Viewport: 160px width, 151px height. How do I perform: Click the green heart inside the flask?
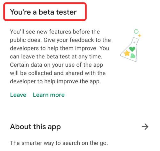coord(132,49)
